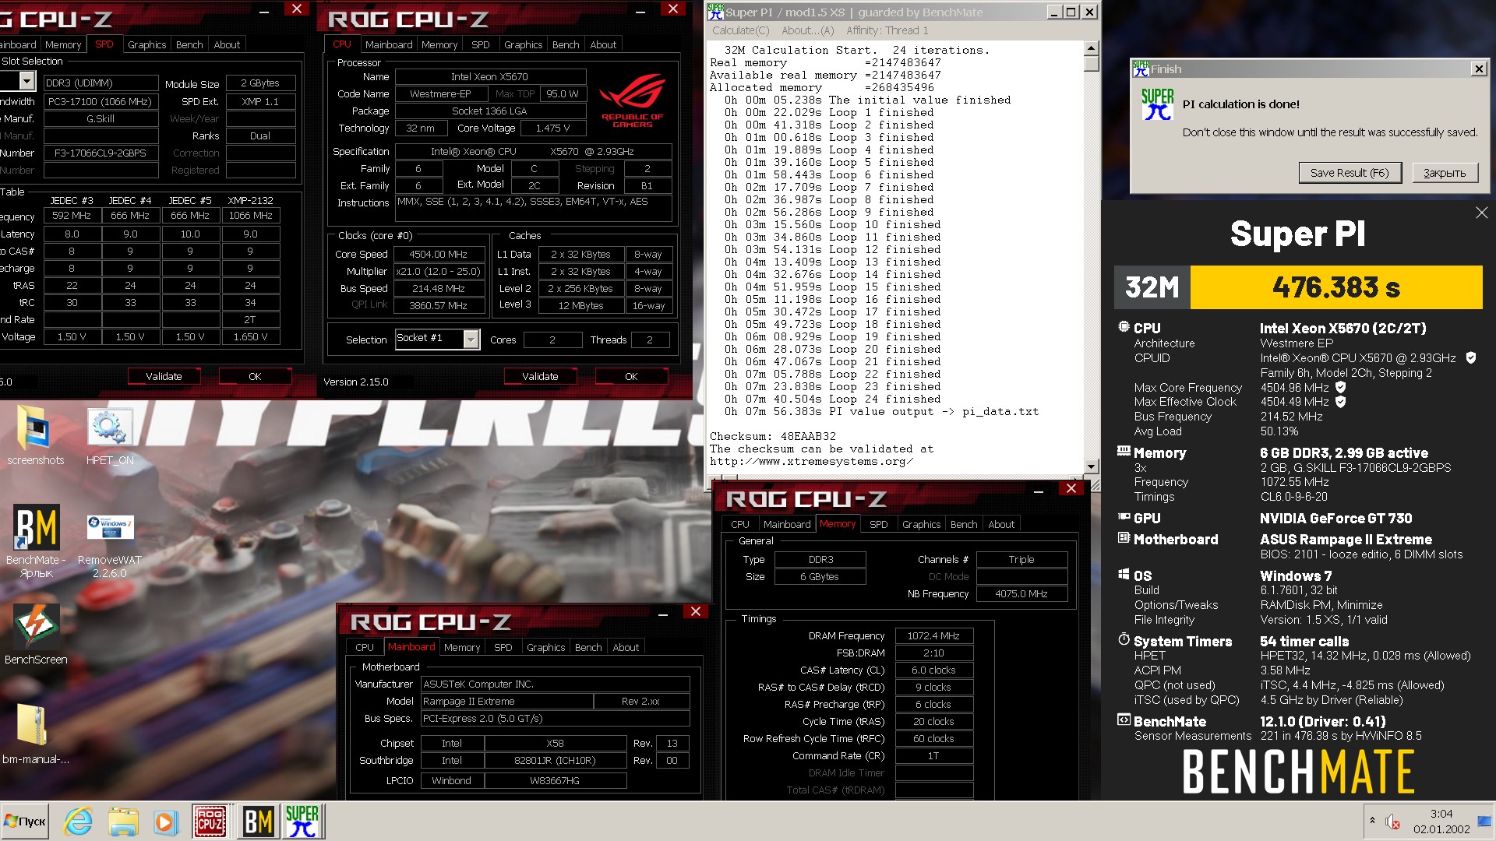
Task: Click the W83667HG LPCIO field
Action: 555,780
